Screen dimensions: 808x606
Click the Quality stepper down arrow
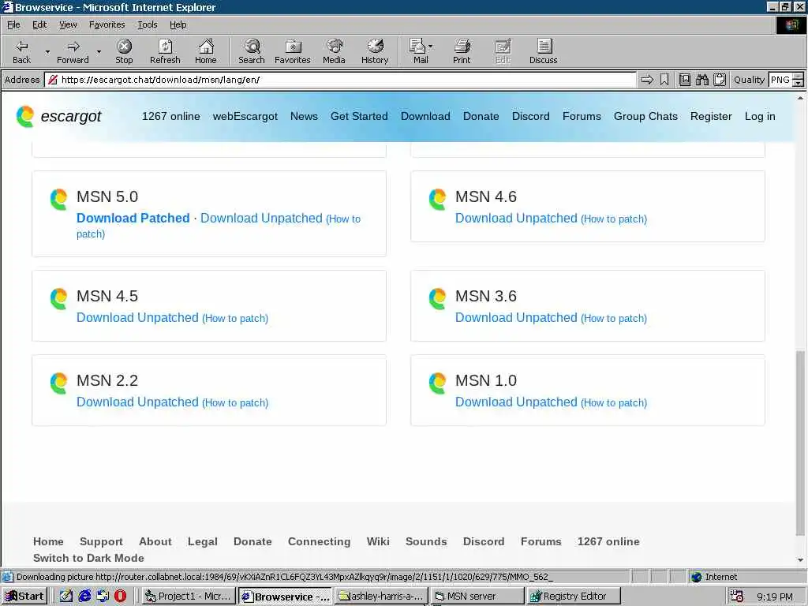click(x=799, y=83)
